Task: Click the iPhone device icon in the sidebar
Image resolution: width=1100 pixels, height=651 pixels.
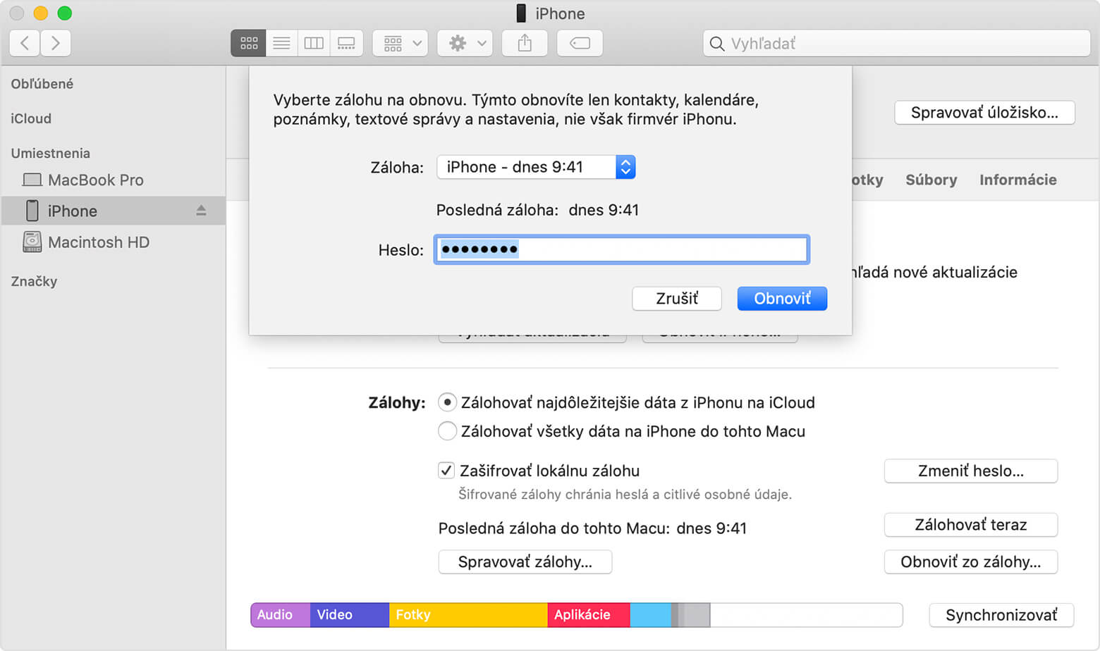Action: point(32,211)
